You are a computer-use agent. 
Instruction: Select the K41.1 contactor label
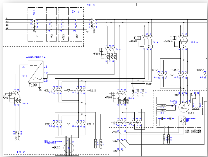tap(154, 70)
